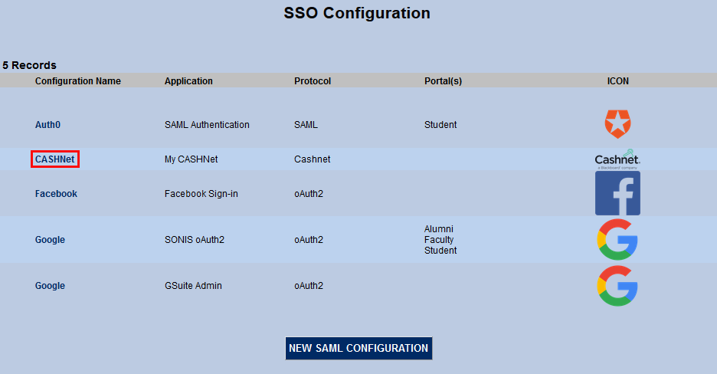This screenshot has height=374, width=717.
Task: Click the Google icon for SONIS oAuth2
Action: click(x=617, y=240)
